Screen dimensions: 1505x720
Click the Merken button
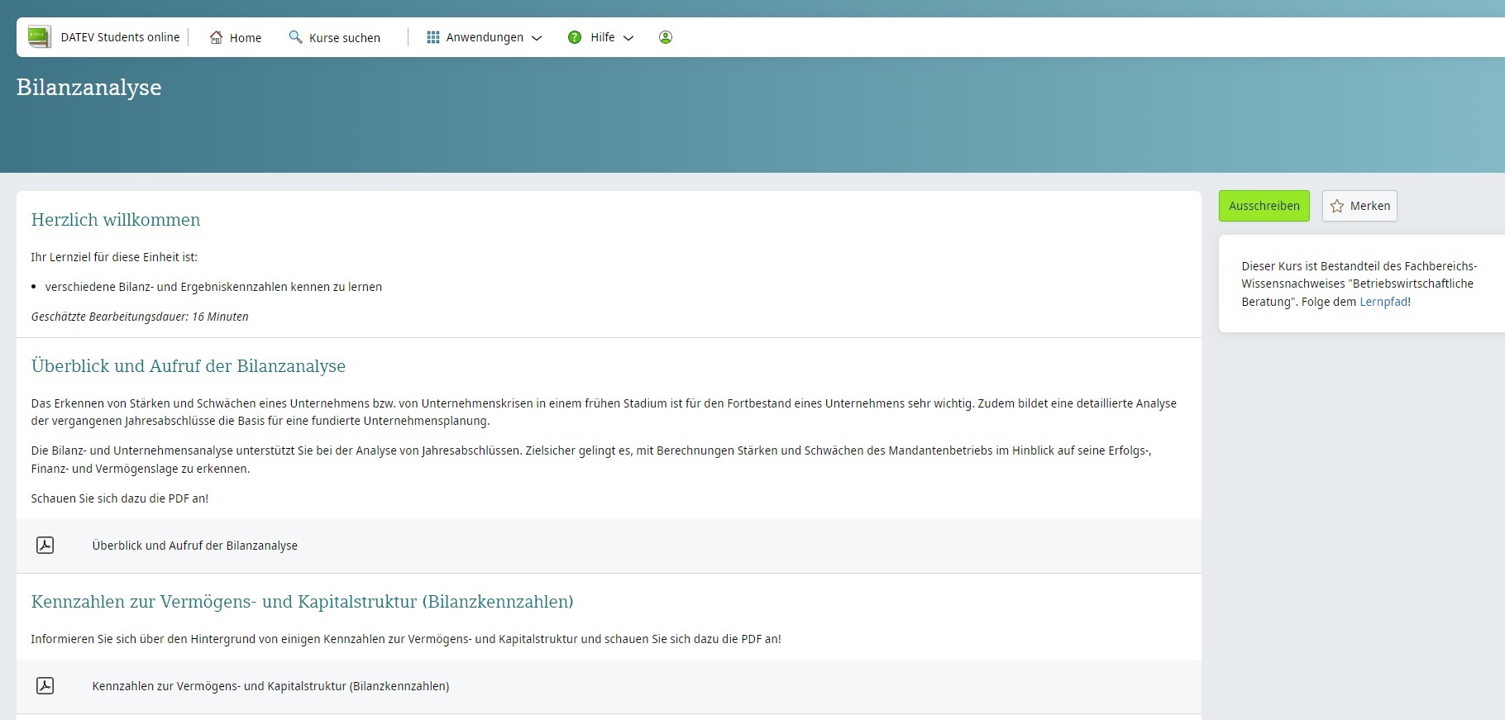[x=1359, y=206]
